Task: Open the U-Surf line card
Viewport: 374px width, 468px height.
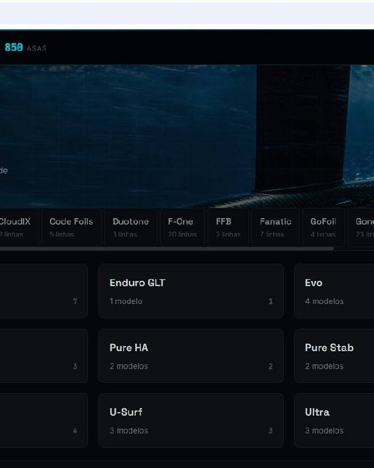Action: [191, 420]
